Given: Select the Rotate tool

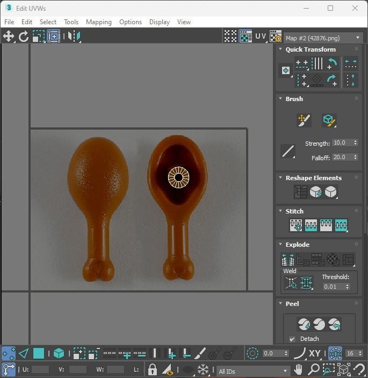Looking at the screenshot, I should [23, 36].
